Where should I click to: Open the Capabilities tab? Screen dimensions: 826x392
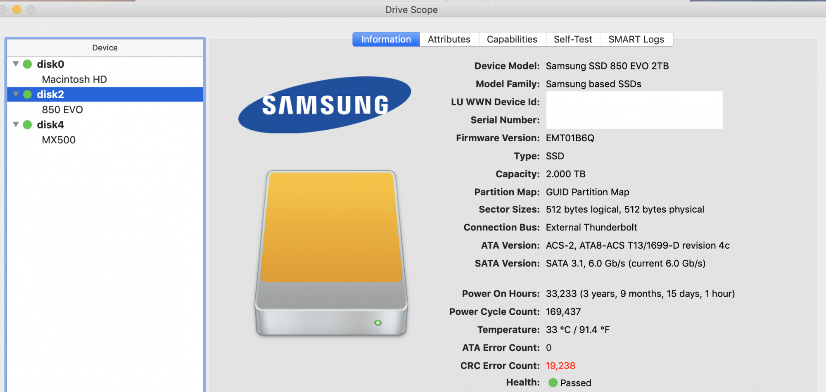tap(512, 39)
